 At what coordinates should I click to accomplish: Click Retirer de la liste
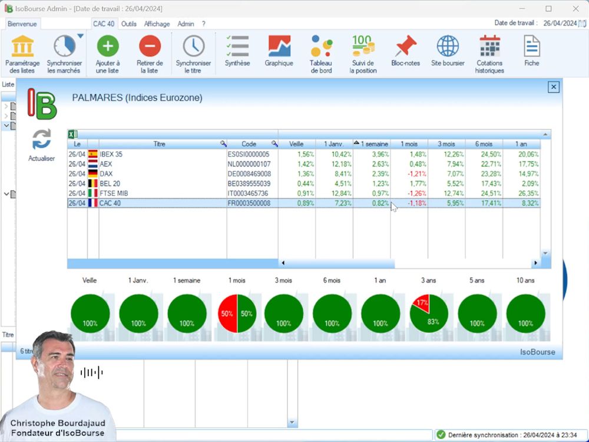click(150, 54)
